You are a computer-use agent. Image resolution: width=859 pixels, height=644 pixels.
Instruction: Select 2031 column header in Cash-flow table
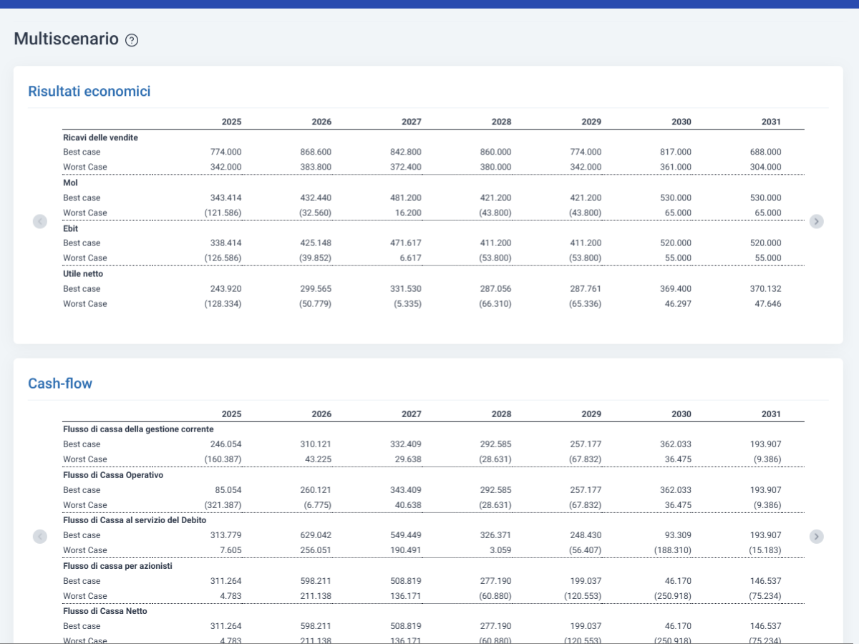pos(771,414)
